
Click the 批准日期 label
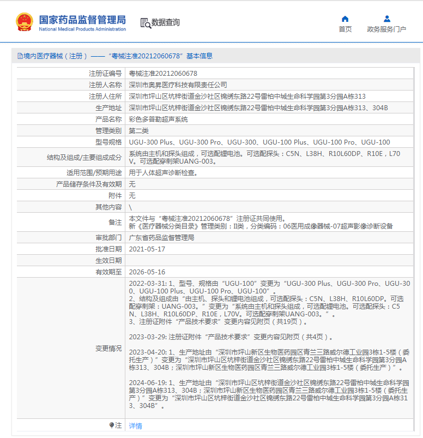[x=108, y=249]
